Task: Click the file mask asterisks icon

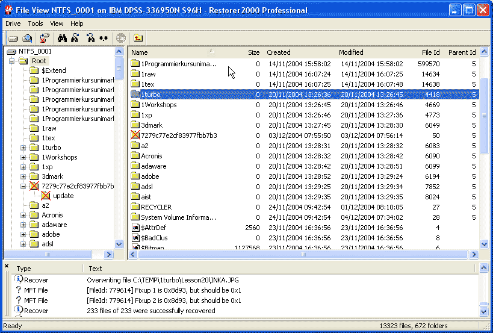Action: click(104, 39)
